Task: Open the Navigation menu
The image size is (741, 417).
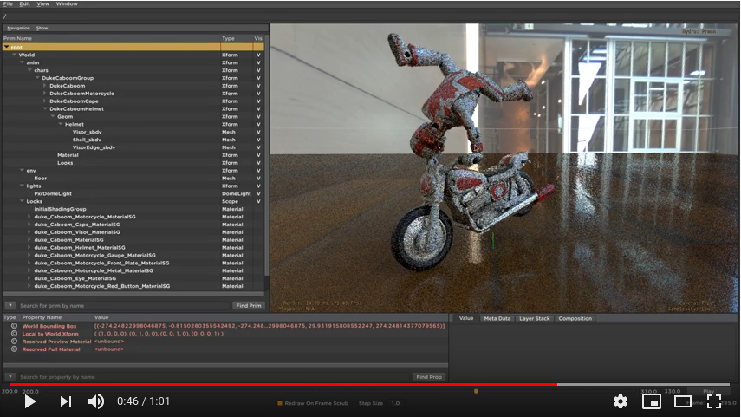Action: tap(18, 28)
